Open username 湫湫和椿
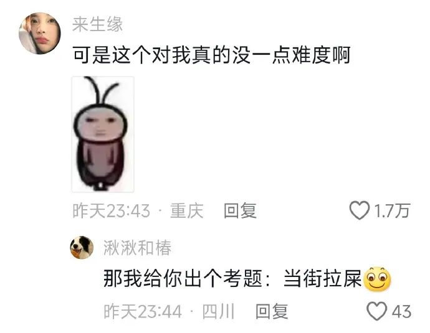This screenshot has height=333, width=430. 137,248
